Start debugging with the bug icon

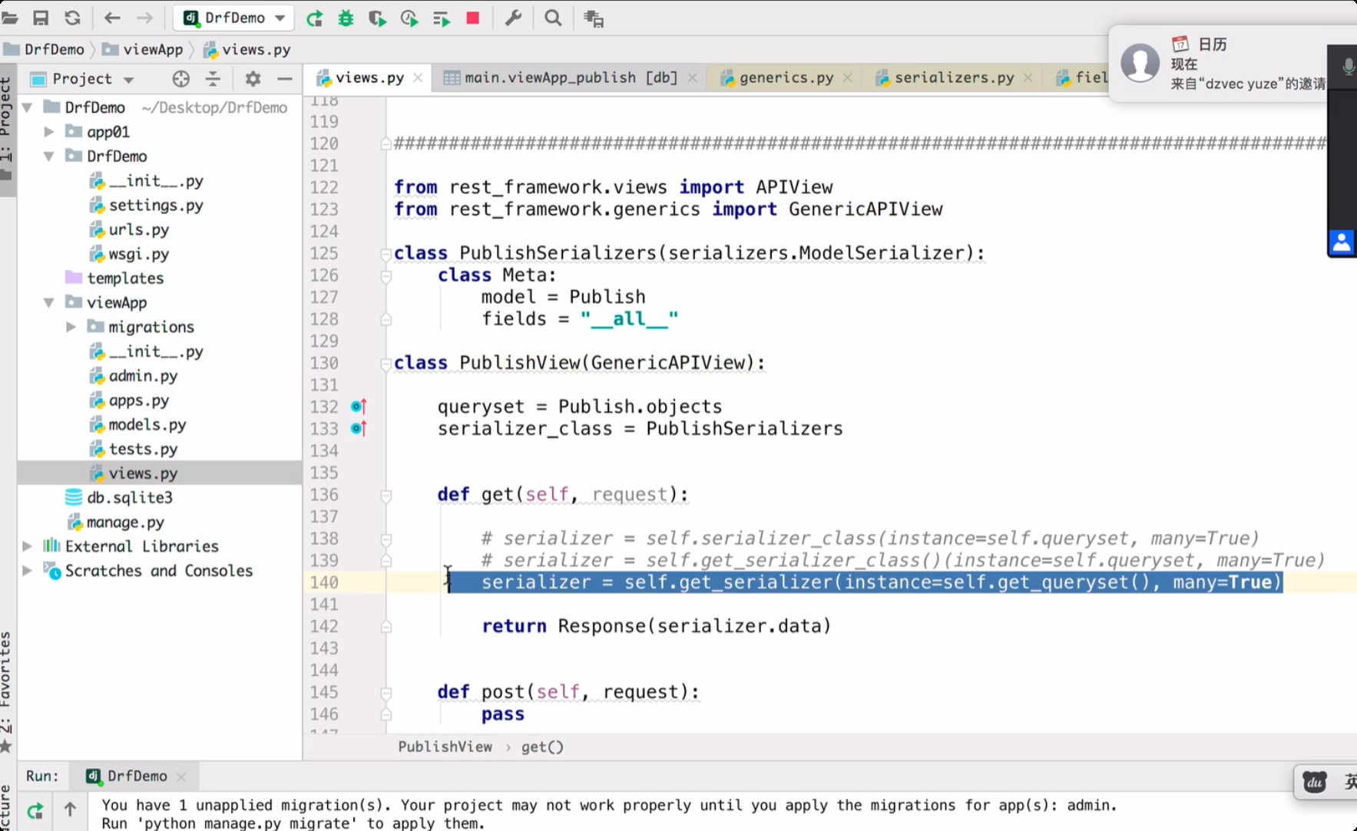click(346, 18)
